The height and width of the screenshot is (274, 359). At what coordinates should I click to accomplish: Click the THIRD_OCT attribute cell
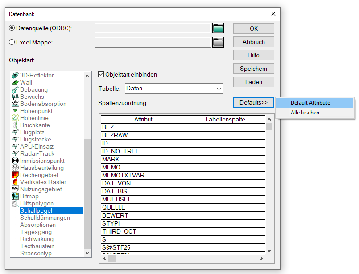tap(143, 231)
